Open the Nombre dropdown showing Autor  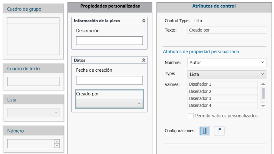(227, 62)
